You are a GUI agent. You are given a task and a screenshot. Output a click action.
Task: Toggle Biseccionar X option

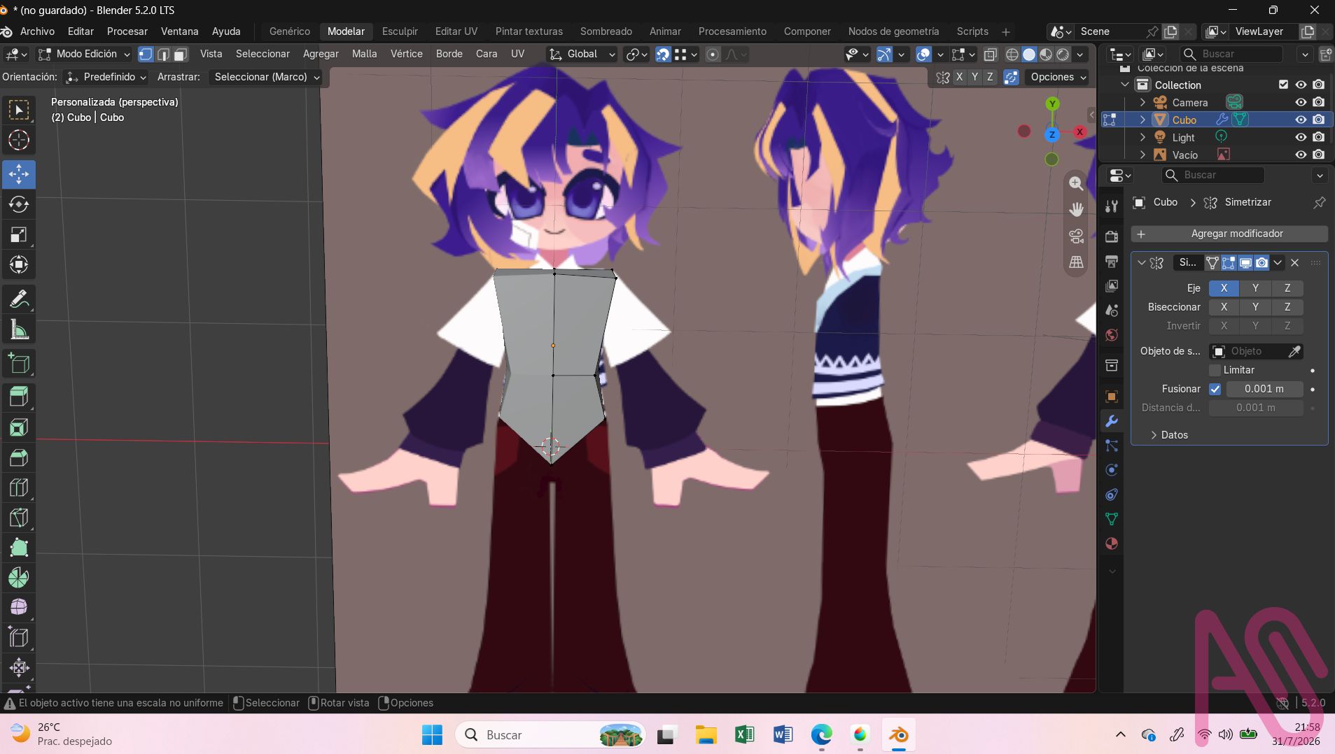(1224, 307)
